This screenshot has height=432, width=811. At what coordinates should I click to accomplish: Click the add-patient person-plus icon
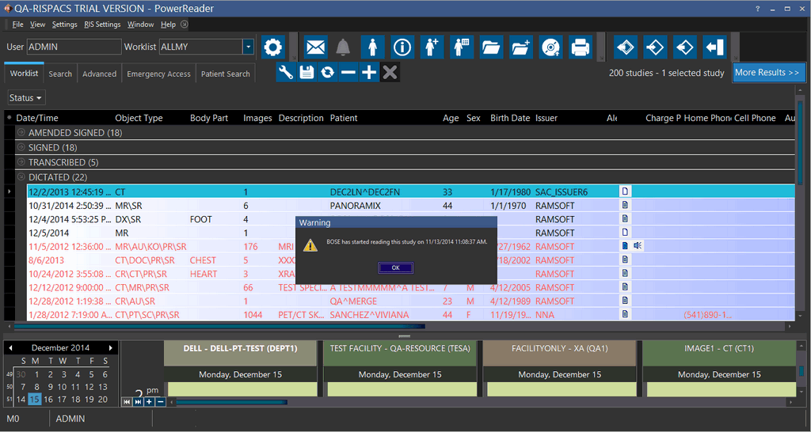(x=432, y=47)
